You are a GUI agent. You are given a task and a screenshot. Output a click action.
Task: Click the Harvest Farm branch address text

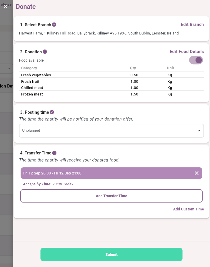(x=99, y=33)
